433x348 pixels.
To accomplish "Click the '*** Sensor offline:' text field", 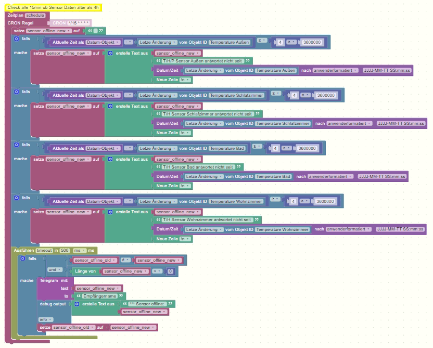I will [147, 304].
